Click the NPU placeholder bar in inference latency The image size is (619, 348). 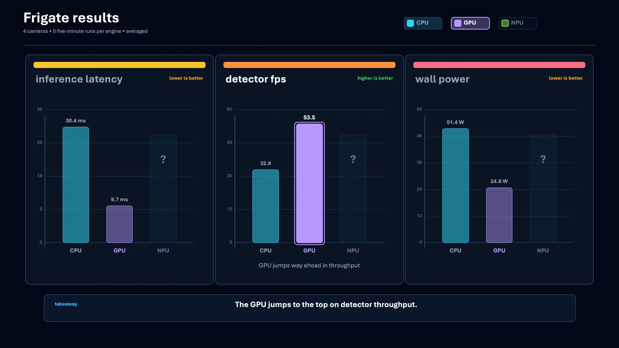[x=163, y=188]
